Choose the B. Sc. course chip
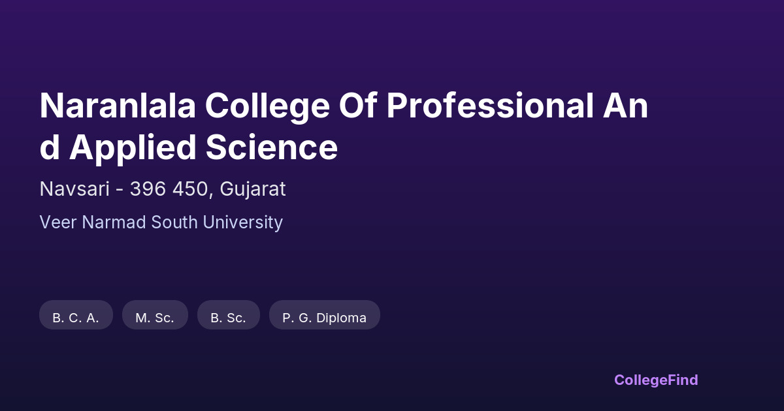784x411 pixels. click(228, 318)
